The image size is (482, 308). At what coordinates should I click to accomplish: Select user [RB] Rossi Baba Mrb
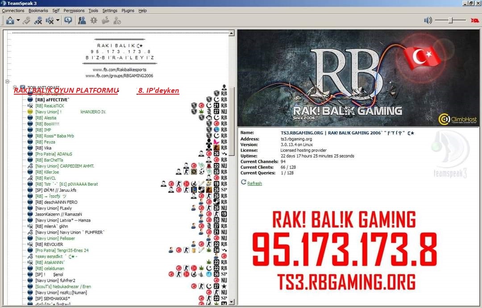(54, 136)
